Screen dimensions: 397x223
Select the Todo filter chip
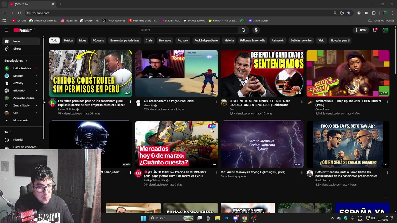pyautogui.click(x=54, y=40)
